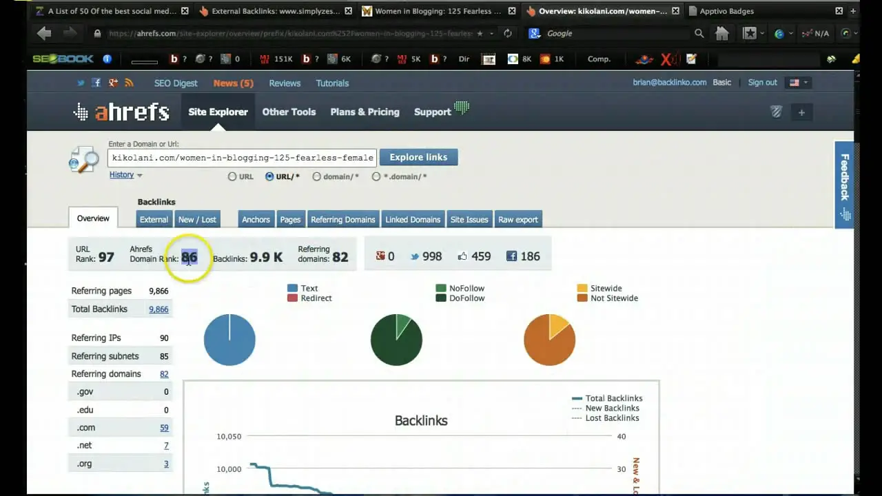882x496 pixels.
Task: Click the Sign out link
Action: click(762, 83)
